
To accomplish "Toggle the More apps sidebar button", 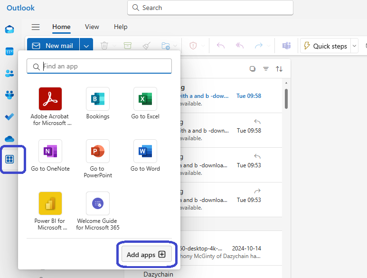I will point(9,159).
